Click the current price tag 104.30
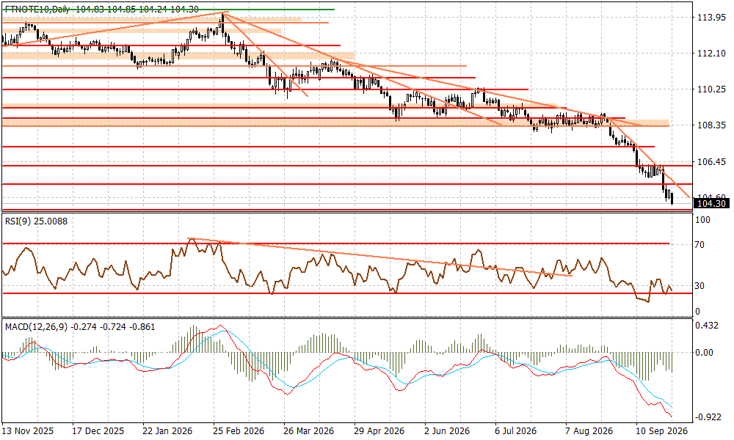This screenshot has width=734, height=440. (x=711, y=203)
